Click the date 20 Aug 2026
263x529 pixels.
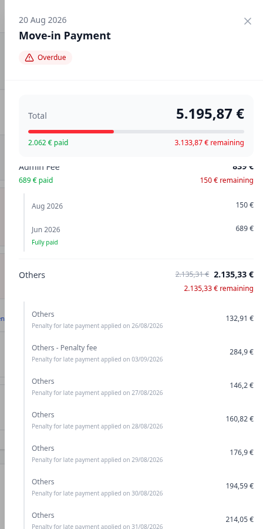[43, 20]
